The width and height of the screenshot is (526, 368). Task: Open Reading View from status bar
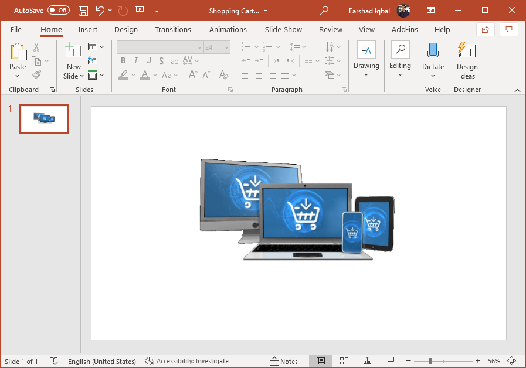pyautogui.click(x=367, y=361)
